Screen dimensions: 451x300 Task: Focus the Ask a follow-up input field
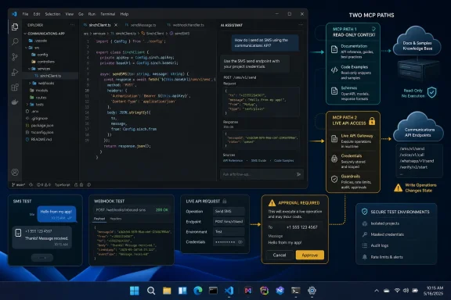[258, 174]
